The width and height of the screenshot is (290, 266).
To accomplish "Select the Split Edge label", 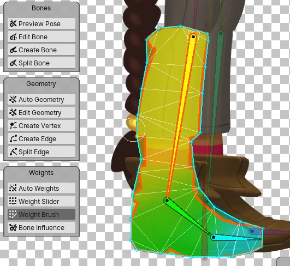I will 34,152.
